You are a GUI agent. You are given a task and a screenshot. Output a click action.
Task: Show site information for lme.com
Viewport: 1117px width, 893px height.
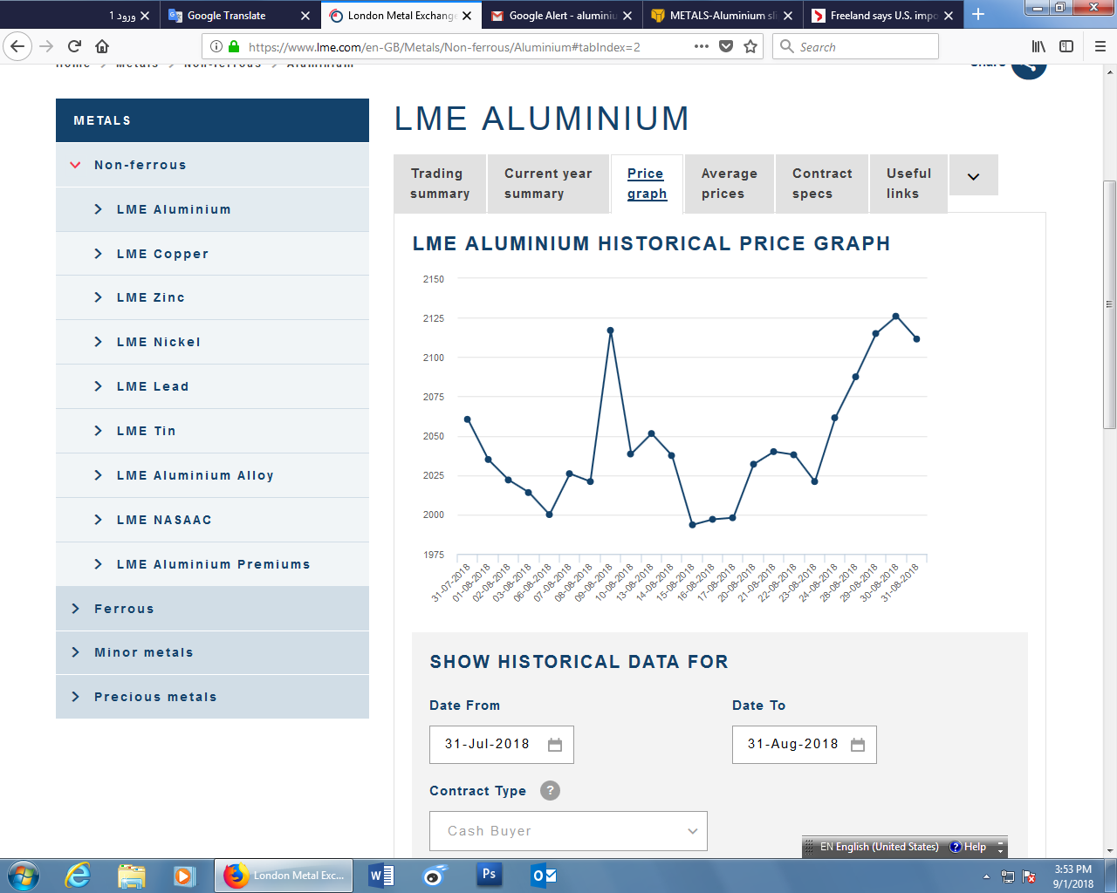point(216,46)
